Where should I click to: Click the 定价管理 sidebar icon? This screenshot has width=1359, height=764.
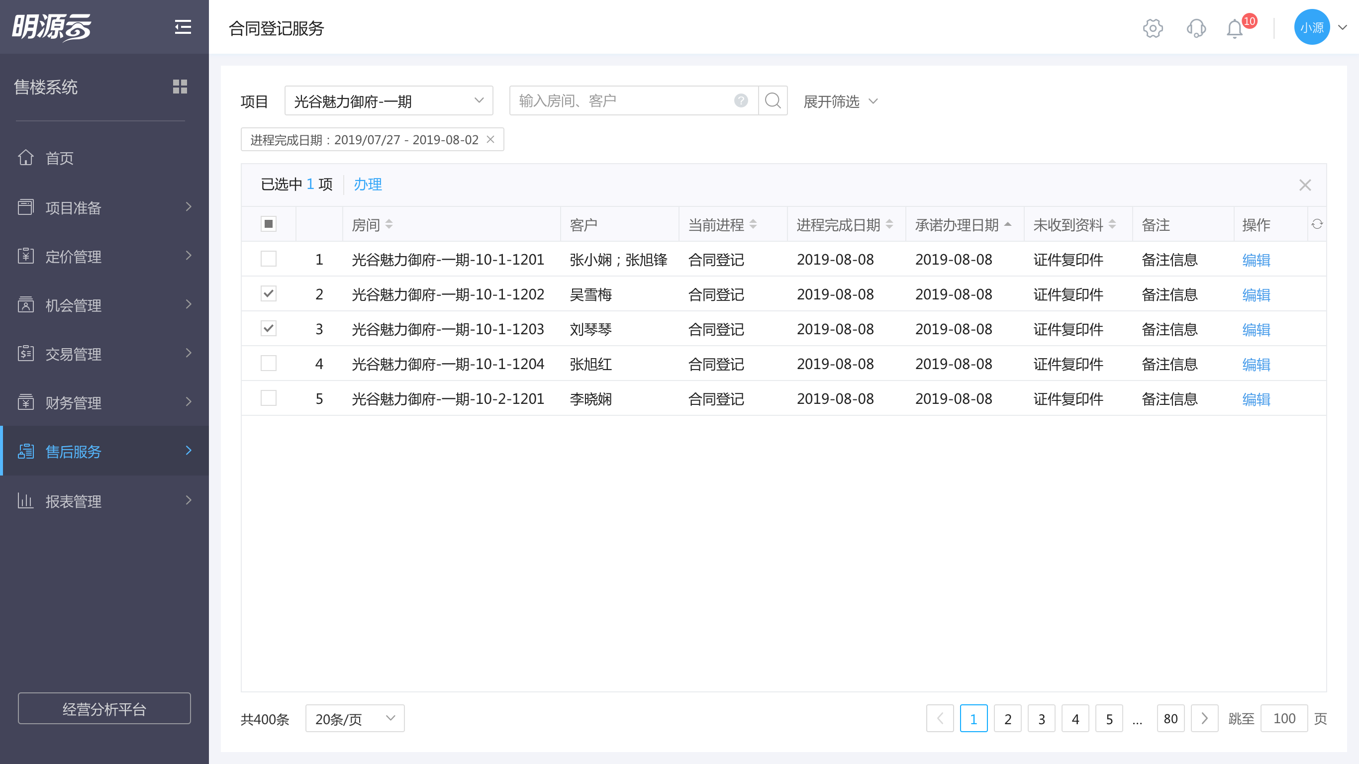pyautogui.click(x=26, y=256)
